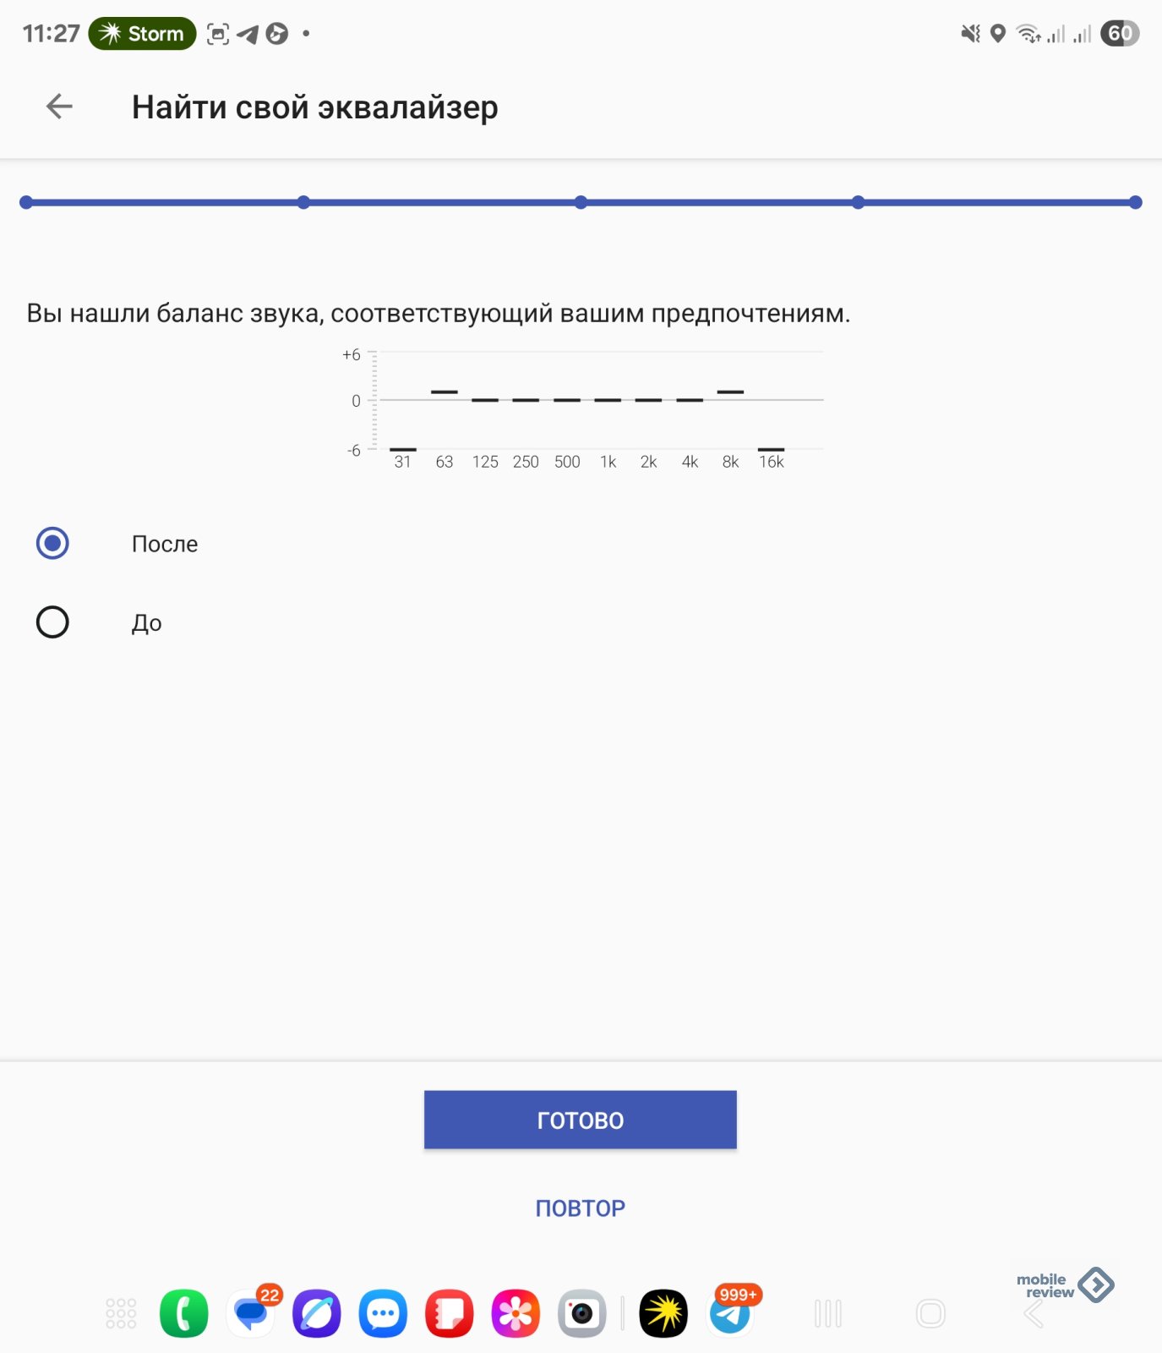Open Telegram with the 999+ badge
The image size is (1162, 1353).
pos(731,1313)
